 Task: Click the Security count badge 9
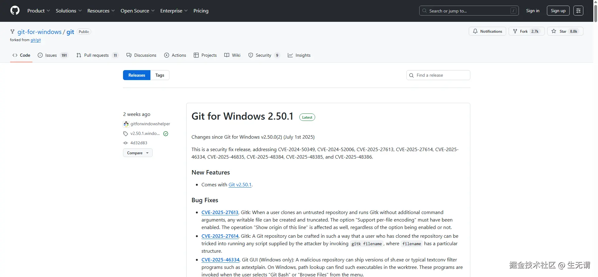pos(277,55)
